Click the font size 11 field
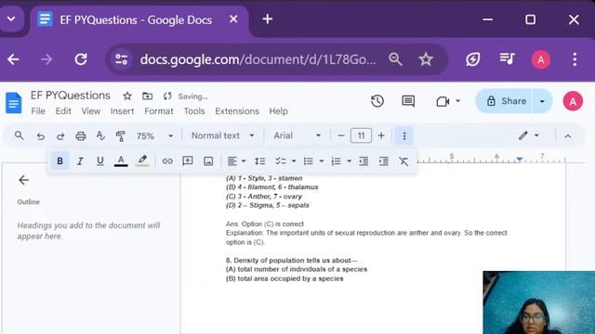Image resolution: width=595 pixels, height=334 pixels. [x=361, y=135]
